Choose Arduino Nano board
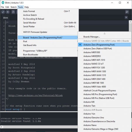The image size is (132, 132). point(104,125)
